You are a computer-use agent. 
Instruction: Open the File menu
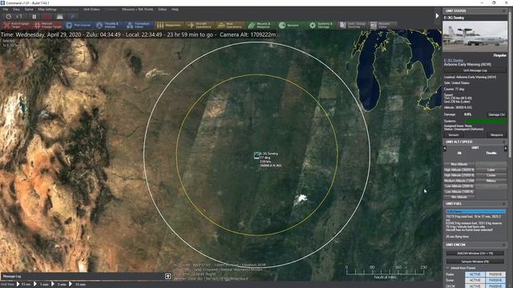pyautogui.click(x=6, y=10)
